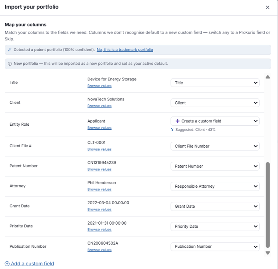Open the Responsible Attorney dropdown
Image resolution: width=278 pixels, height=269 pixels.
pyautogui.click(x=215, y=186)
